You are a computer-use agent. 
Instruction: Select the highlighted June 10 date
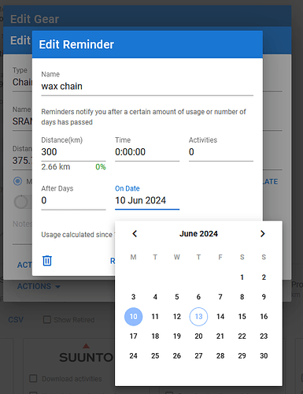[x=133, y=317]
